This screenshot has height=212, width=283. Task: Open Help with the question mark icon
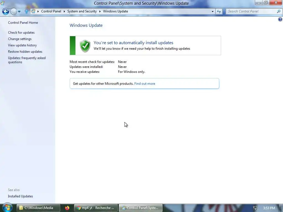coord(280,19)
